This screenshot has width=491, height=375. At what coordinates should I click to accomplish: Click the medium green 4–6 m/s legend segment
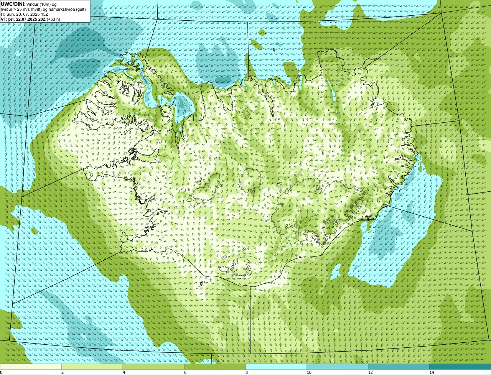(153, 367)
